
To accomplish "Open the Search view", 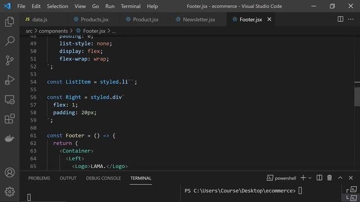I will tap(10, 41).
